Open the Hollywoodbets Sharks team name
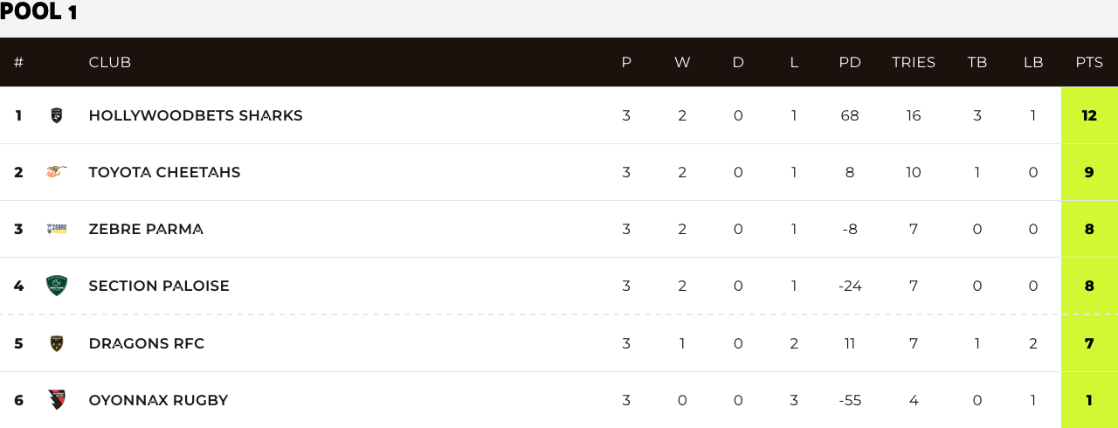This screenshot has height=428, width=1118. click(x=196, y=115)
